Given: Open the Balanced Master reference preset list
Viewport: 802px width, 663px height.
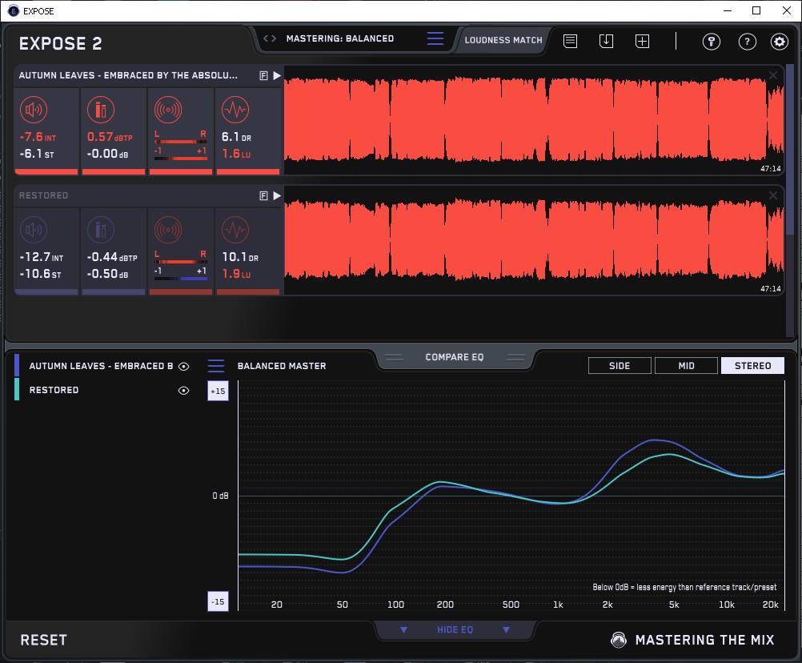Looking at the screenshot, I should pos(216,366).
